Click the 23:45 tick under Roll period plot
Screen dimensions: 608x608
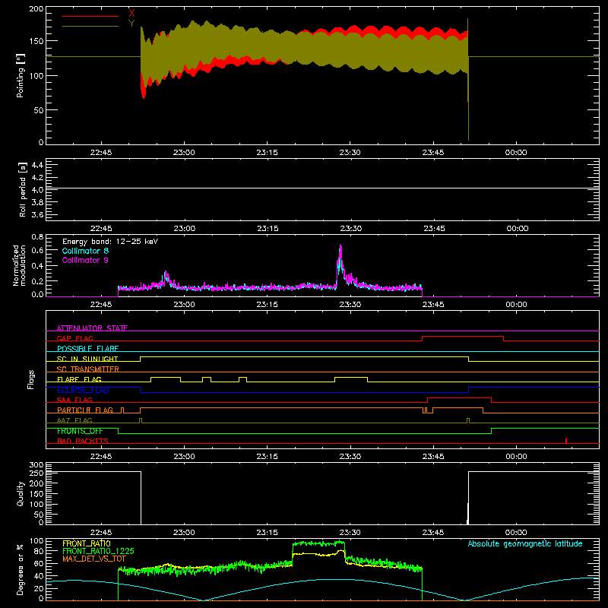[x=434, y=229]
